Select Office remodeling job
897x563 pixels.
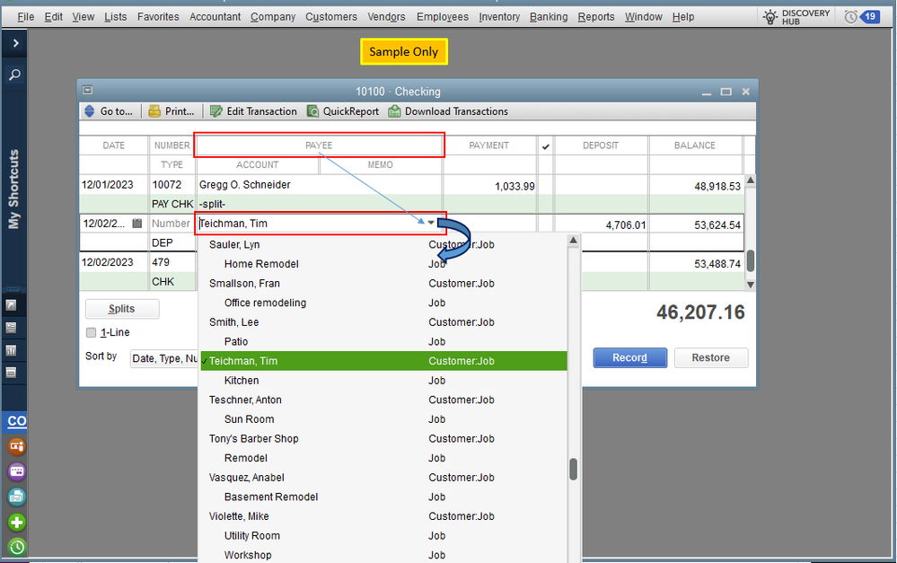[x=383, y=303]
